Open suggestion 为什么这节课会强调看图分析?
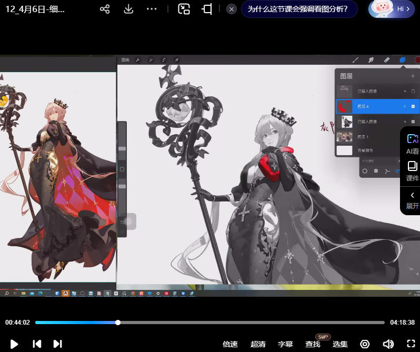The height and width of the screenshot is (352, 420). point(299,9)
